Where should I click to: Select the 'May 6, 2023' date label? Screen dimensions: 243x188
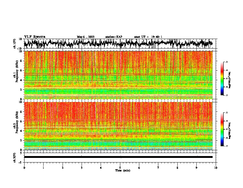point(86,37)
